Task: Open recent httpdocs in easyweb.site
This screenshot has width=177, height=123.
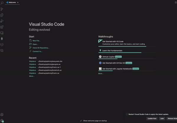Action: (32, 61)
